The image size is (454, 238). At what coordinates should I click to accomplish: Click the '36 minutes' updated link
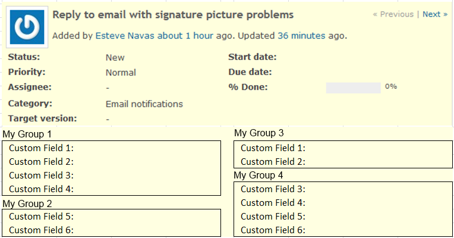tap(301, 36)
